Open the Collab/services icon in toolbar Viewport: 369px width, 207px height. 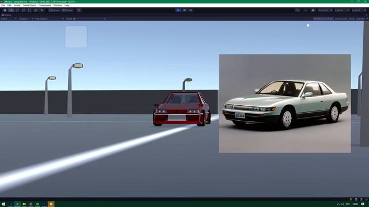[306, 10]
